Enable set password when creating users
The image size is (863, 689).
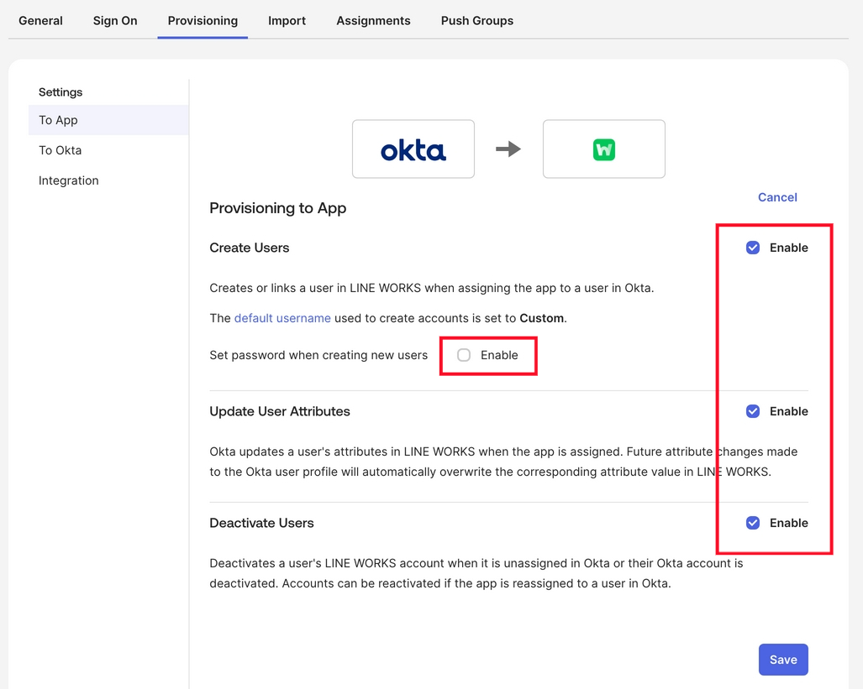pos(464,355)
